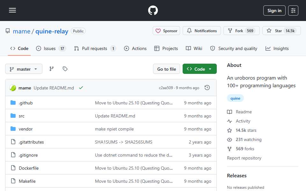Image resolution: width=306 pixels, height=191 pixels.
Task: Fork the repository
Action: click(241, 31)
